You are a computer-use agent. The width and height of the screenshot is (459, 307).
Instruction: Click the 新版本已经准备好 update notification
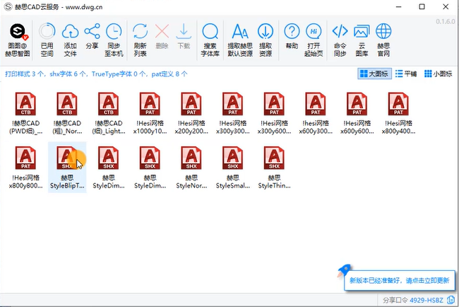[x=400, y=281]
